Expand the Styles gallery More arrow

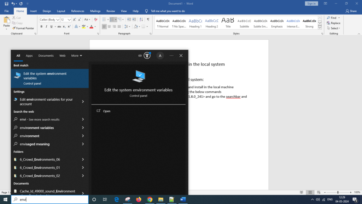point(320,28)
